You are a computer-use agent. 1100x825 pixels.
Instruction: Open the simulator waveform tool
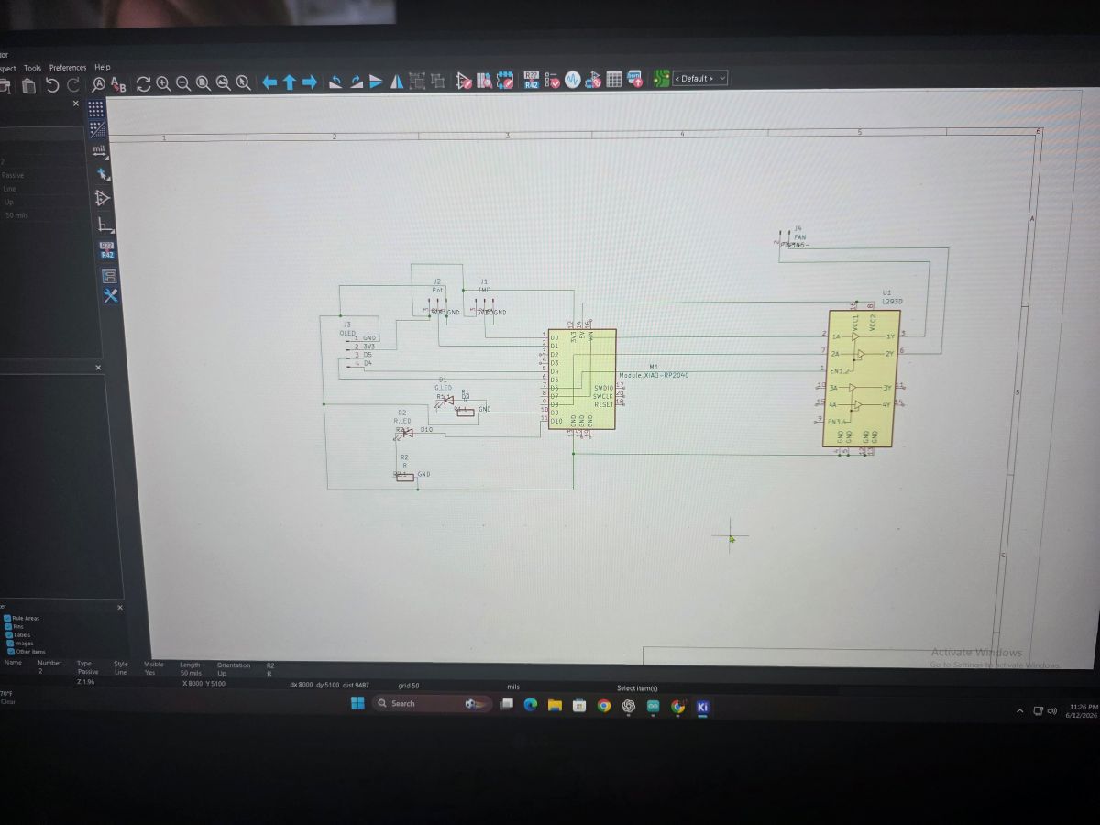573,80
